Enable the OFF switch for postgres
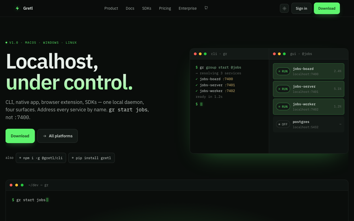Screen dimensions: 354x221 click(x=283, y=124)
